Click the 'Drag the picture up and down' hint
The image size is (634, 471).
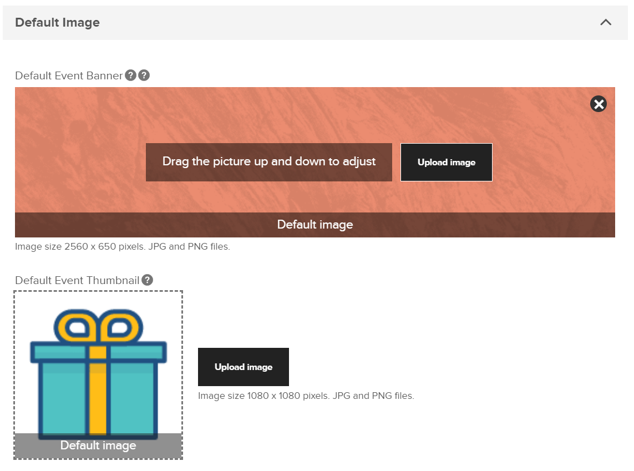point(269,162)
